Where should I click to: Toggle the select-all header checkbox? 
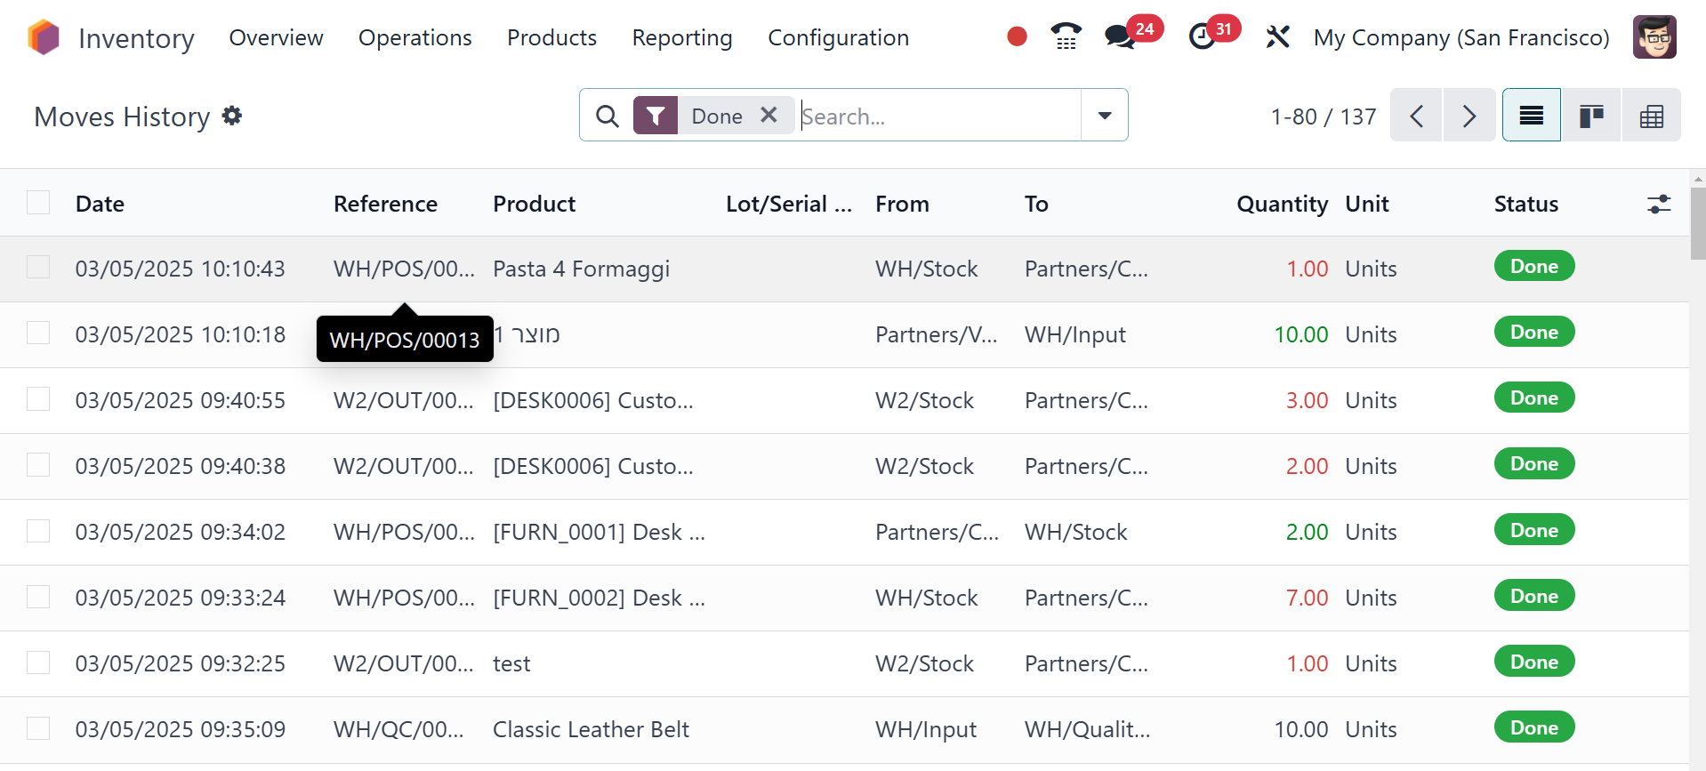point(38,203)
